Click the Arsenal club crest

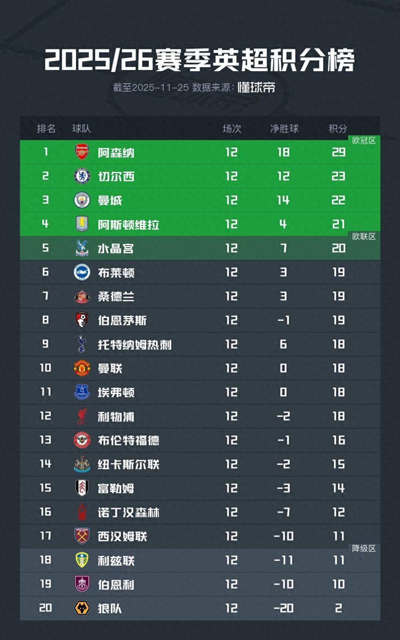click(82, 152)
